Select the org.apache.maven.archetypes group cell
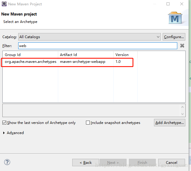191x171 pixels. [30, 62]
